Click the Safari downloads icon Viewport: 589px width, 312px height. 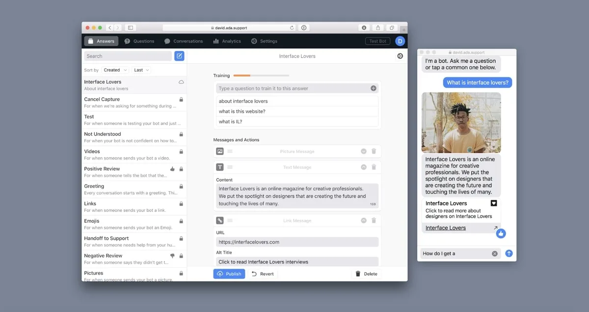click(364, 28)
